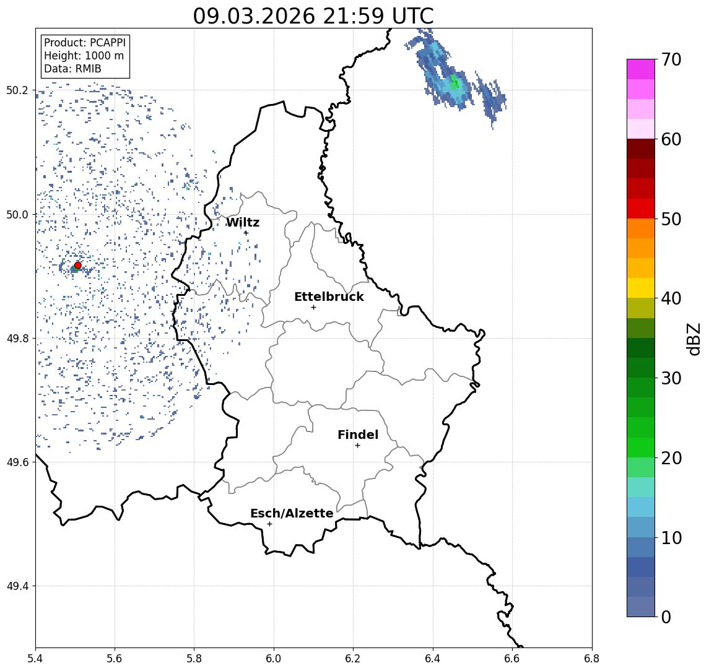Click the 6.0 longitude tick label

[274, 659]
